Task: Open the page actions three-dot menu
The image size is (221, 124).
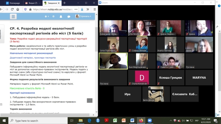Action: [x=76, y=9]
